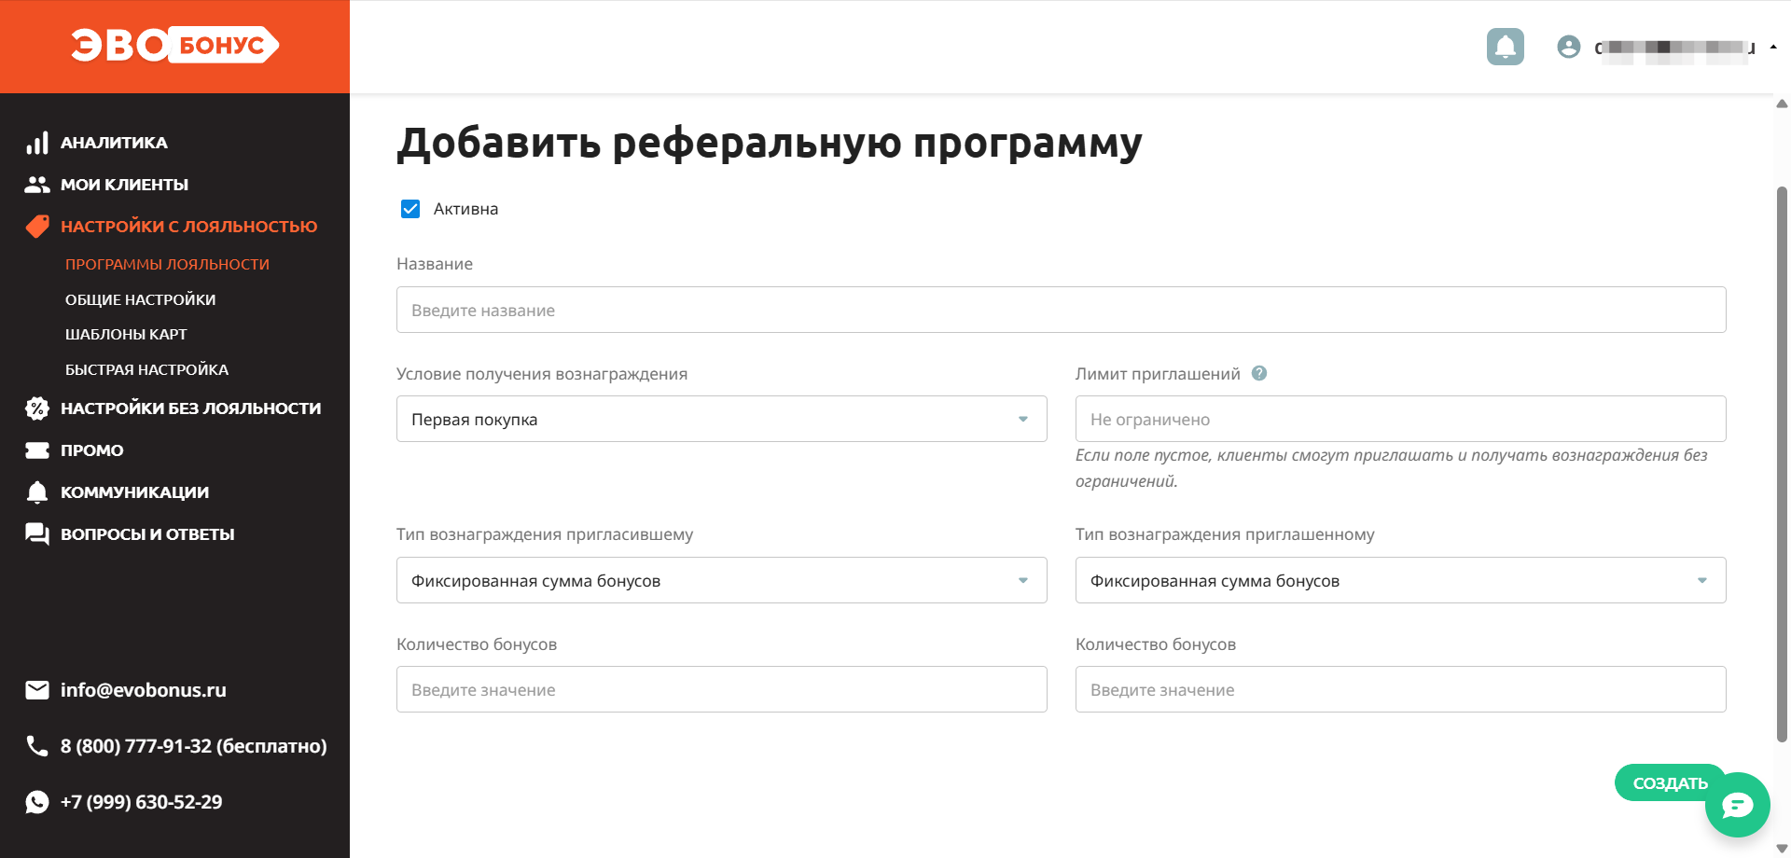Open Тип вознаграждения пригласившему dropdown
The image size is (1791, 858).
[x=722, y=580]
